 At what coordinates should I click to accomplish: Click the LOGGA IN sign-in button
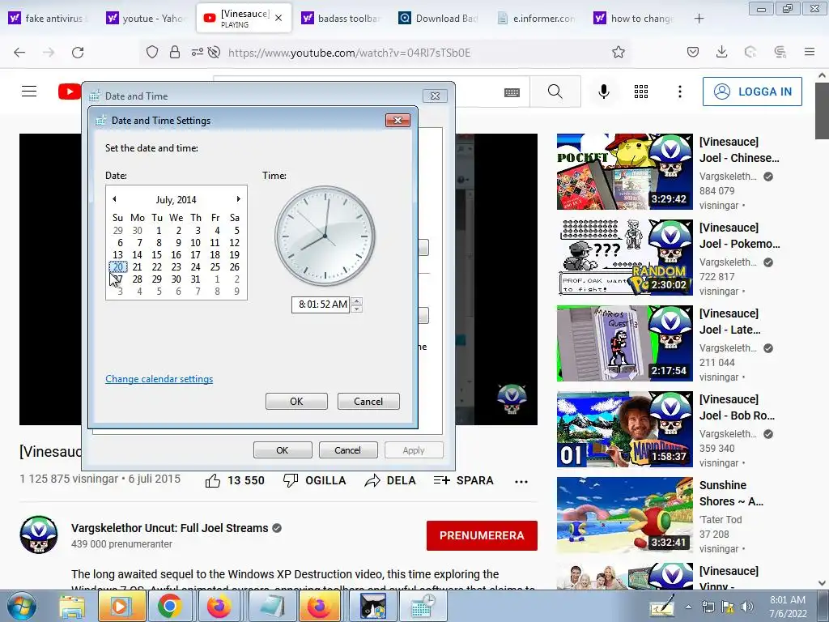click(x=752, y=92)
